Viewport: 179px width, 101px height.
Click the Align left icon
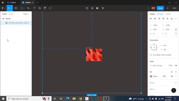[x=151, y=19]
